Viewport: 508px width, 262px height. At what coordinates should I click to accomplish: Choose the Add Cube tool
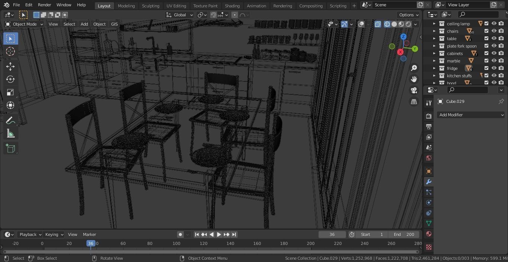tap(10, 148)
